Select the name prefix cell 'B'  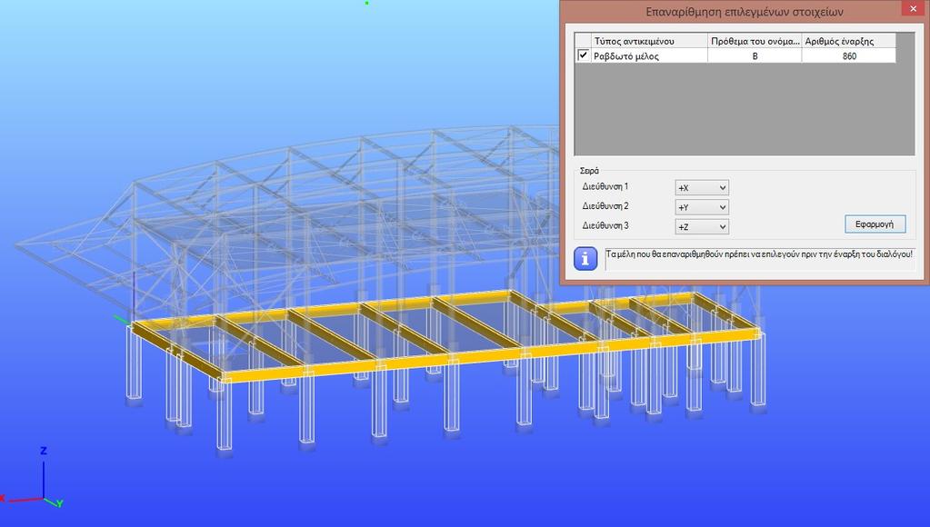click(755, 55)
